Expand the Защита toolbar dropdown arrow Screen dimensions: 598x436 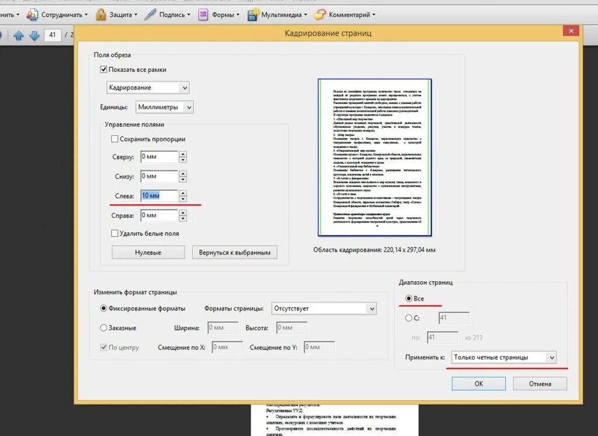pos(135,15)
